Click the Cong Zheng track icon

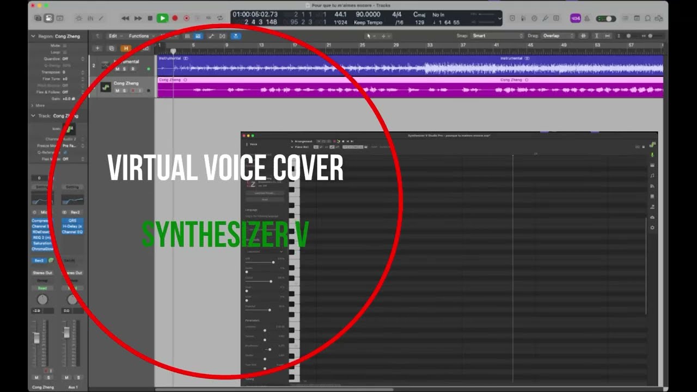tap(106, 87)
